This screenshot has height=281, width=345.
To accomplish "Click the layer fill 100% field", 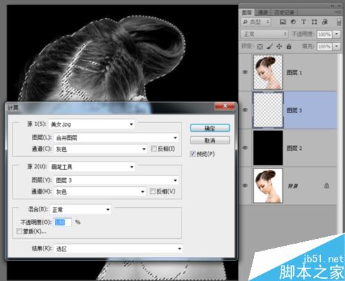I will (x=324, y=46).
